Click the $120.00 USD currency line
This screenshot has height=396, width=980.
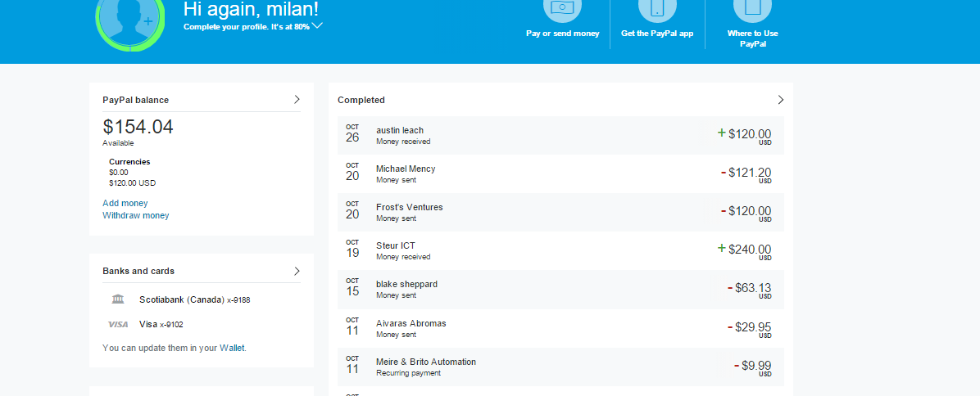click(132, 183)
